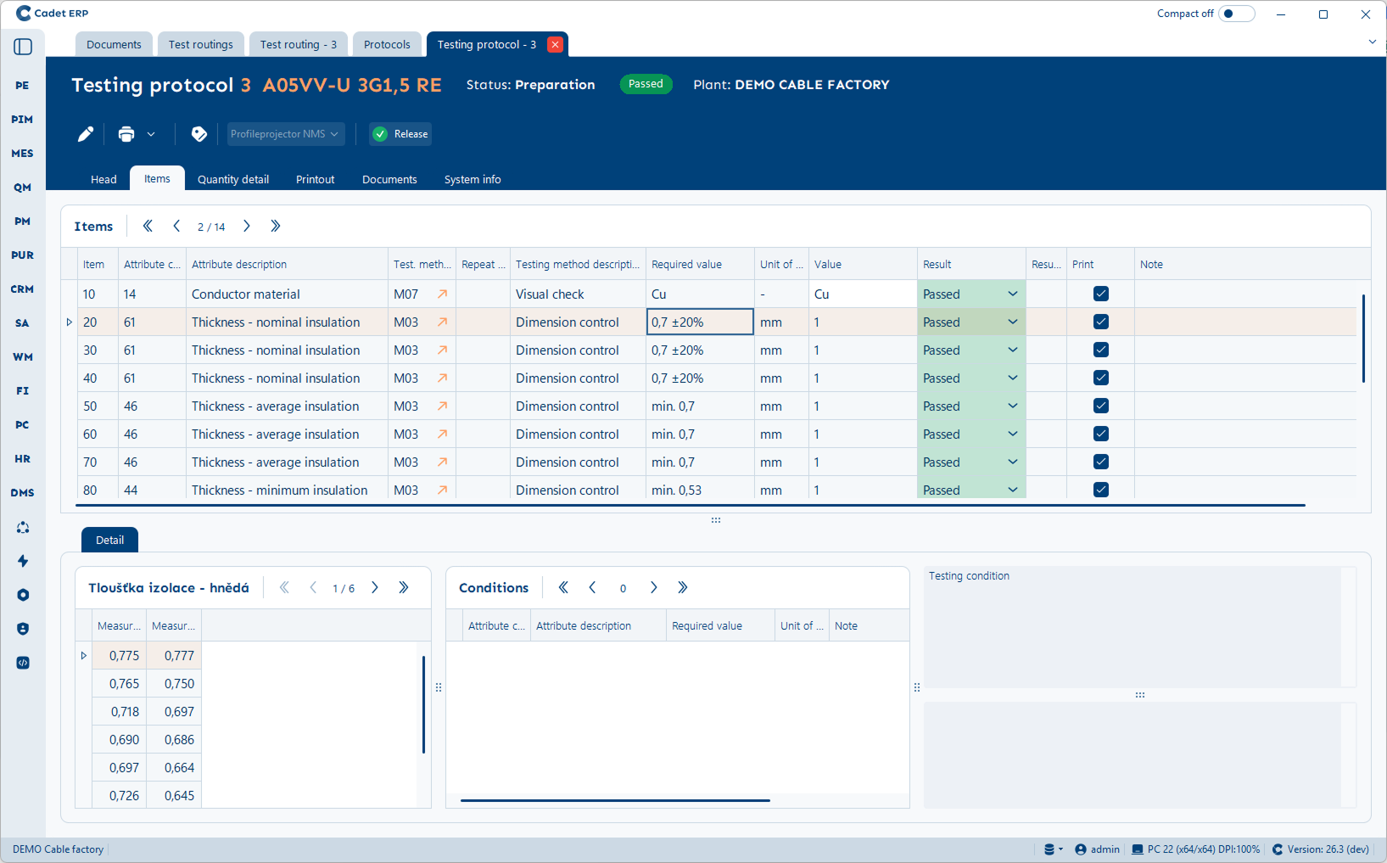Viewport: 1387px width, 863px height.
Task: Toggle the Compact off switch
Action: (1236, 14)
